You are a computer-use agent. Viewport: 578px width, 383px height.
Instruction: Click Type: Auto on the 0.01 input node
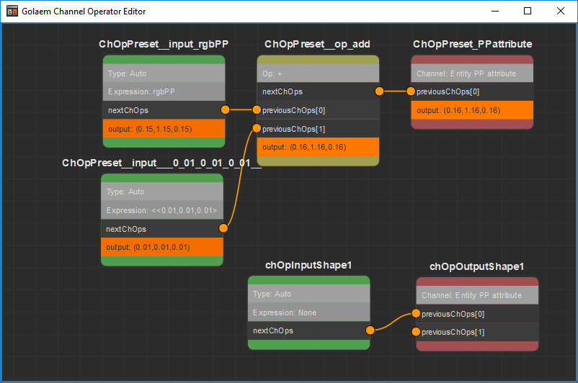pos(162,191)
